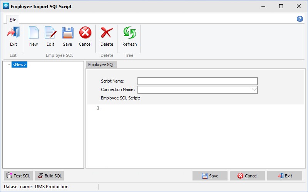
Task: Click the bottom Save button
Action: (x=210, y=176)
